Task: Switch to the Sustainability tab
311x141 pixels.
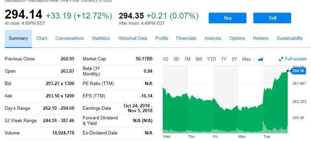Action: click(x=290, y=38)
